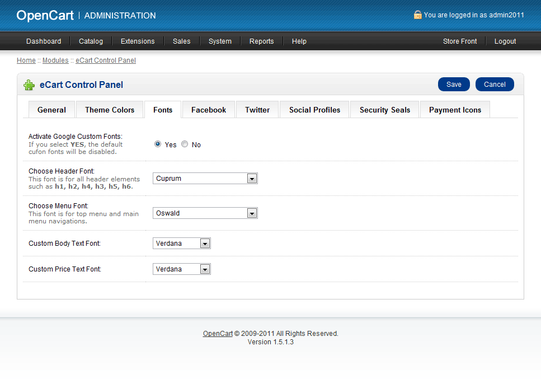Viewport: 541px width, 379px height.
Task: Switch to the Social Profiles tab
Action: [x=314, y=110]
